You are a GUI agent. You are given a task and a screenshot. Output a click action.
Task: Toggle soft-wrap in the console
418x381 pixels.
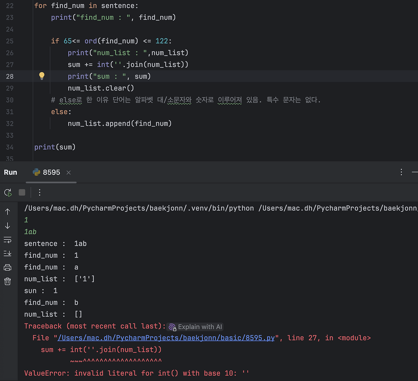tap(8, 240)
